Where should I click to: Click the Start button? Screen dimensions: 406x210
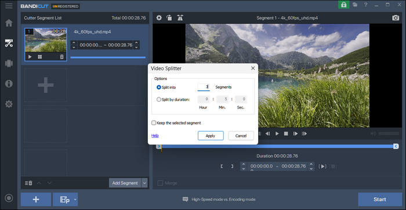point(379,200)
